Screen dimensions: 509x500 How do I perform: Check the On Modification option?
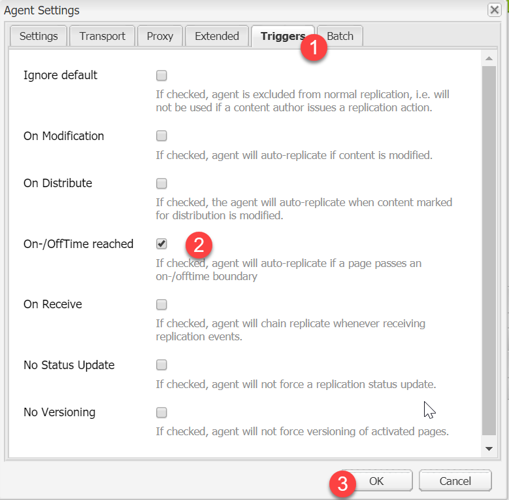(161, 136)
